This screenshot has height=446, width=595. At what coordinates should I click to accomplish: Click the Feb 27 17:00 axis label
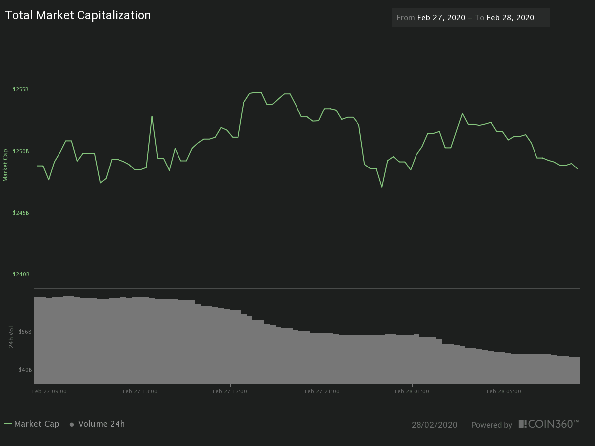231,391
